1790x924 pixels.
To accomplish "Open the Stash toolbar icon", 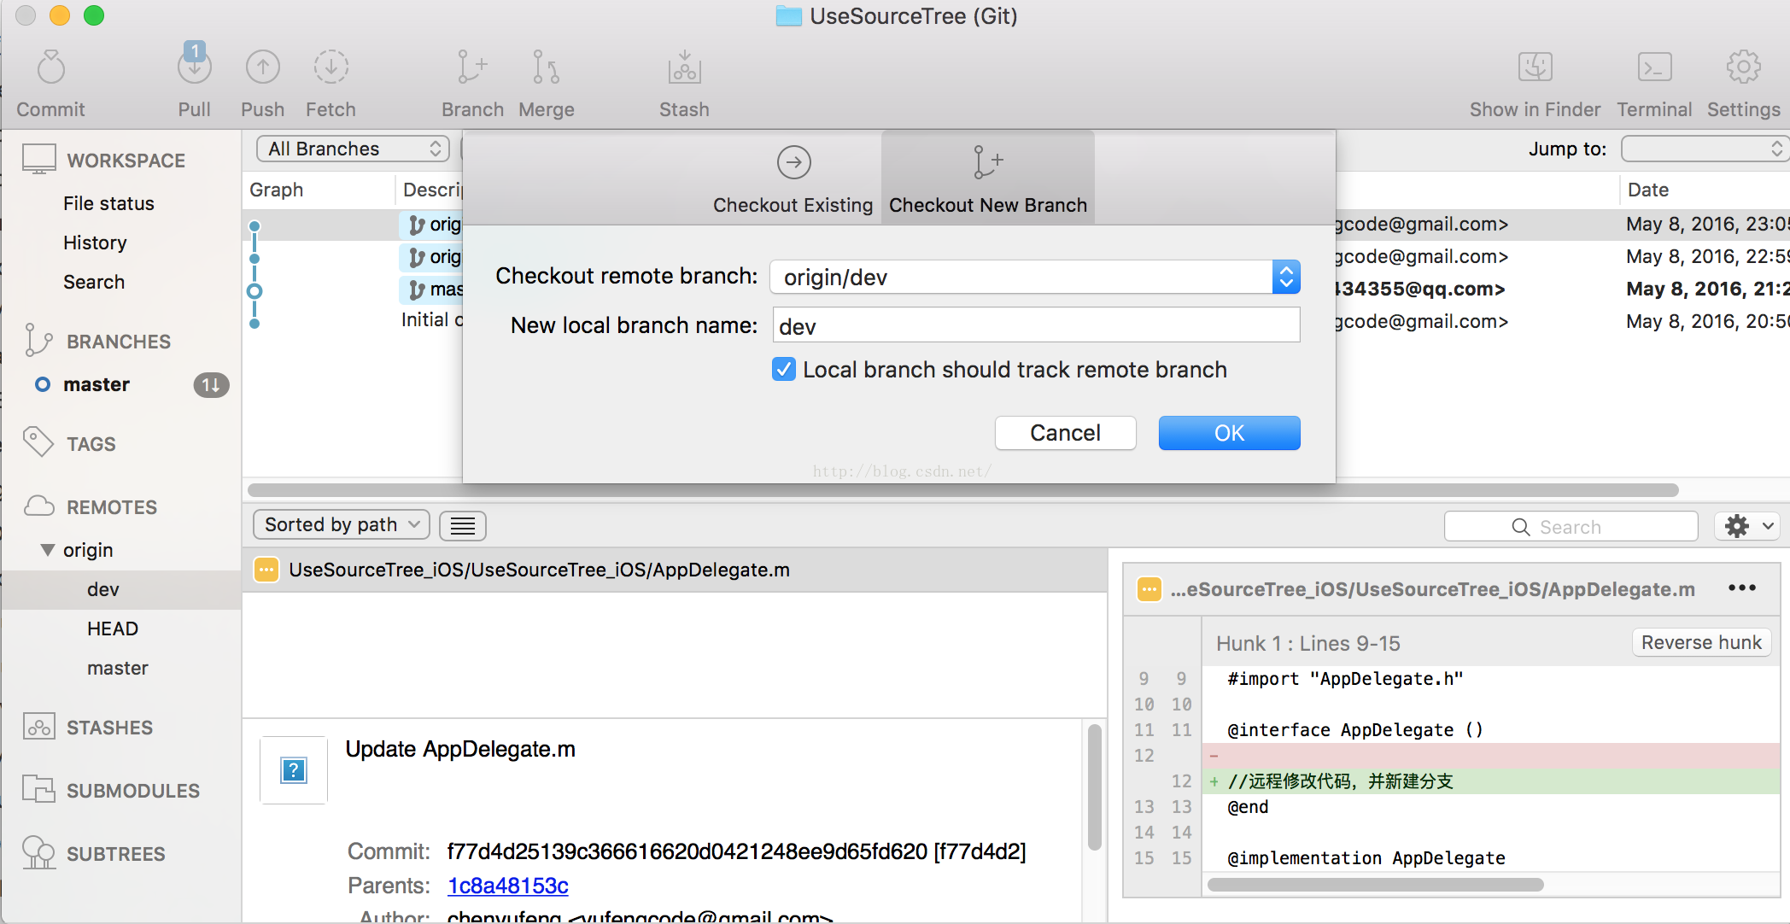I will pos(684,68).
